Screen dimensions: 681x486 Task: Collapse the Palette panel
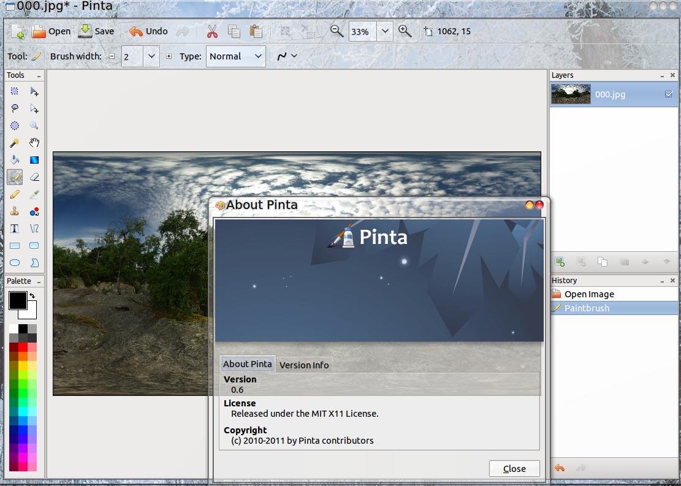click(39, 282)
